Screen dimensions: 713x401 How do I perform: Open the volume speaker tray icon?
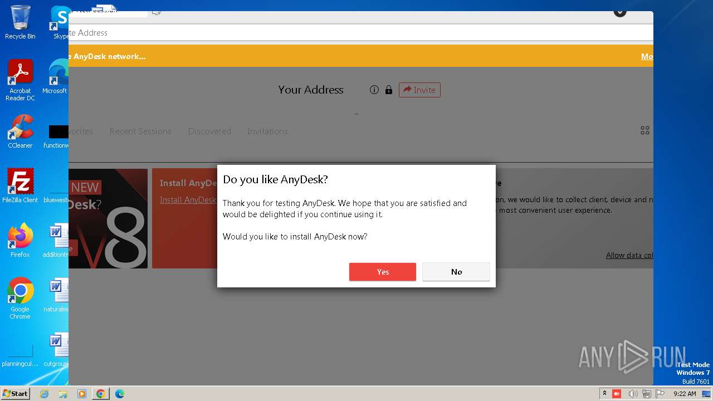633,394
